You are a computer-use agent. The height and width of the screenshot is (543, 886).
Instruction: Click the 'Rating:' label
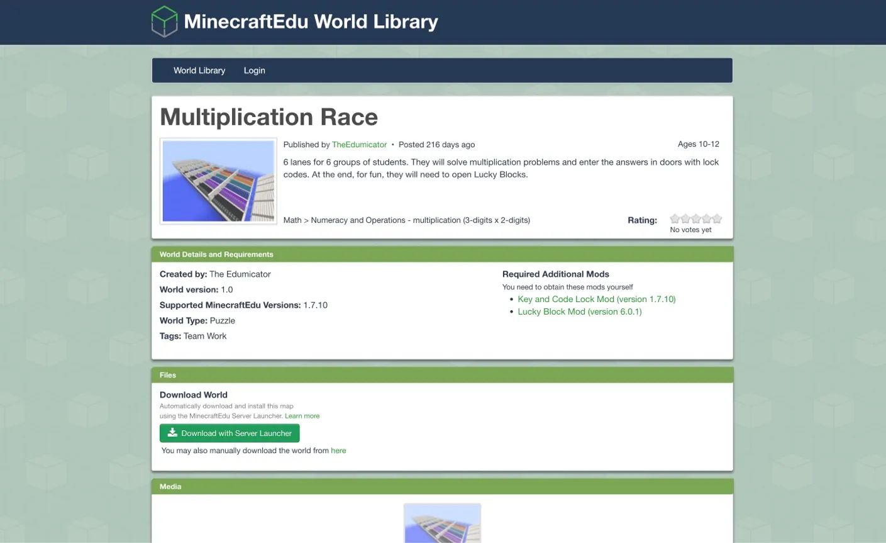[x=643, y=220]
